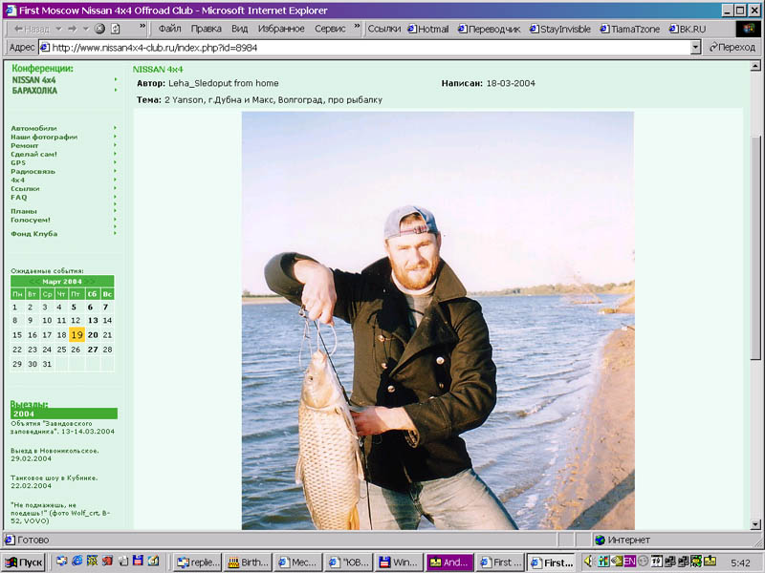
Task: Launch Internet Explorer from Quick Launch
Action: [x=77, y=562]
